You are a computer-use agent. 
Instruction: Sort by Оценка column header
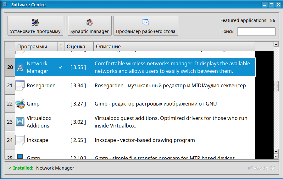pos(79,46)
